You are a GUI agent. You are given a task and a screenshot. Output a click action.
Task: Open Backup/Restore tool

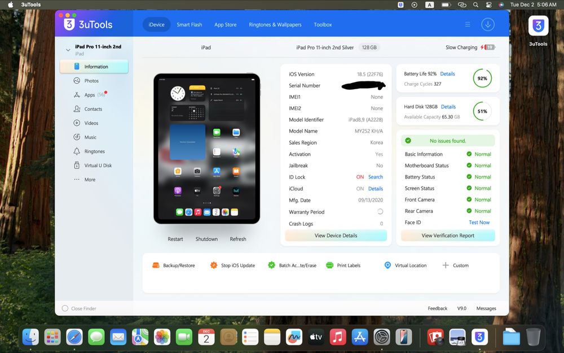click(x=174, y=265)
